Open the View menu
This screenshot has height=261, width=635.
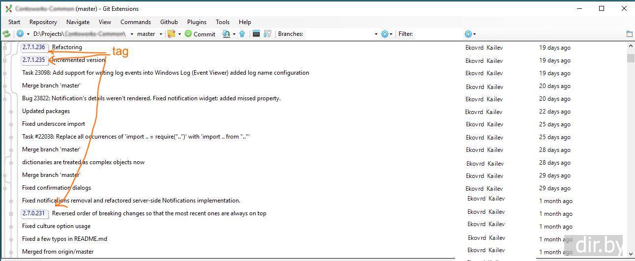pyautogui.click(x=105, y=22)
